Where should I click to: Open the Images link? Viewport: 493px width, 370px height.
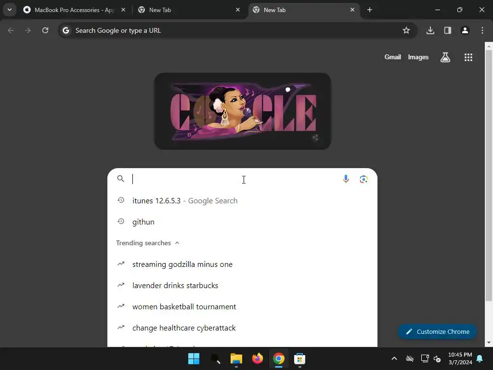(418, 57)
